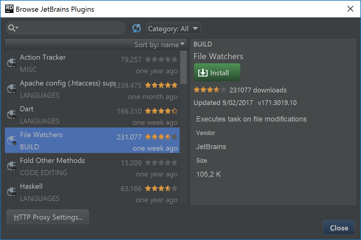
Task: Select the Haskell plugin
Action: pos(92,192)
